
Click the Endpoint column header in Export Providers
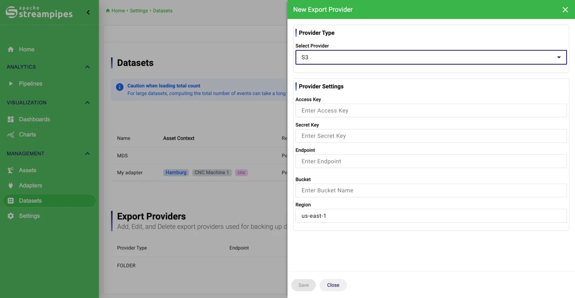(239, 248)
